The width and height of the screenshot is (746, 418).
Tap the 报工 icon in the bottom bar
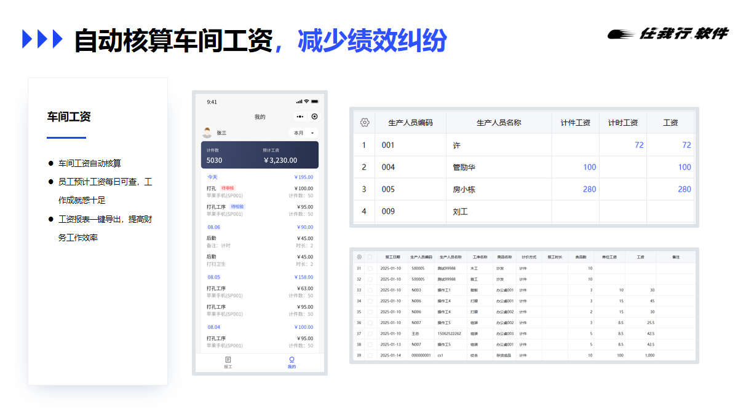228,360
